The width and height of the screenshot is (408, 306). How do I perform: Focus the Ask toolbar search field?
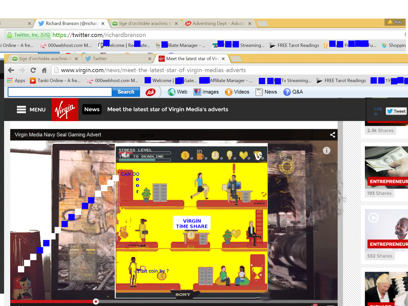(x=60, y=92)
